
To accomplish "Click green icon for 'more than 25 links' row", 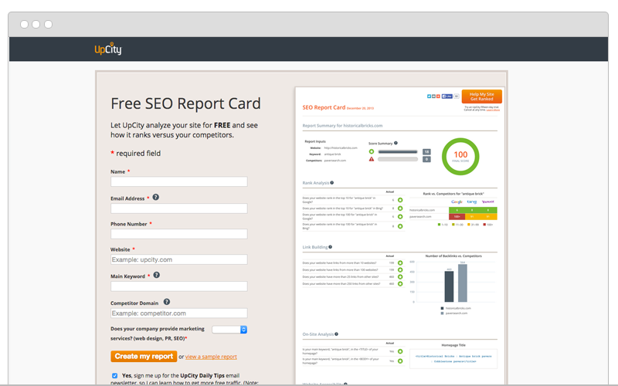I will click(x=400, y=277).
